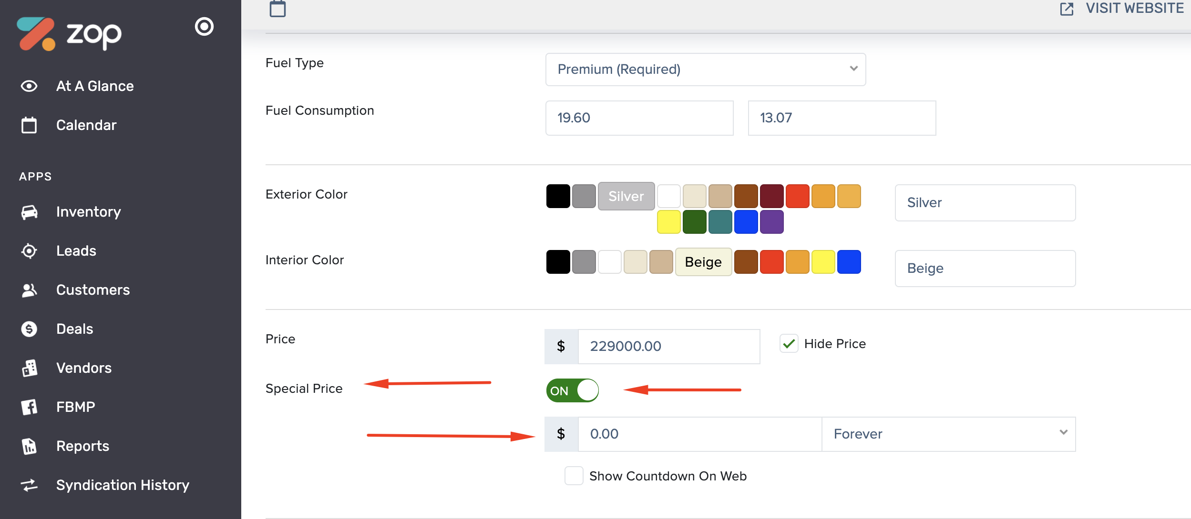
Task: Open At A Glance menu item
Action: pyautogui.click(x=95, y=86)
